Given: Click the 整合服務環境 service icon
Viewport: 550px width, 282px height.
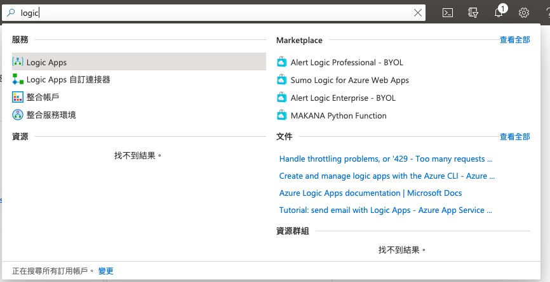Looking at the screenshot, I should coord(18,115).
